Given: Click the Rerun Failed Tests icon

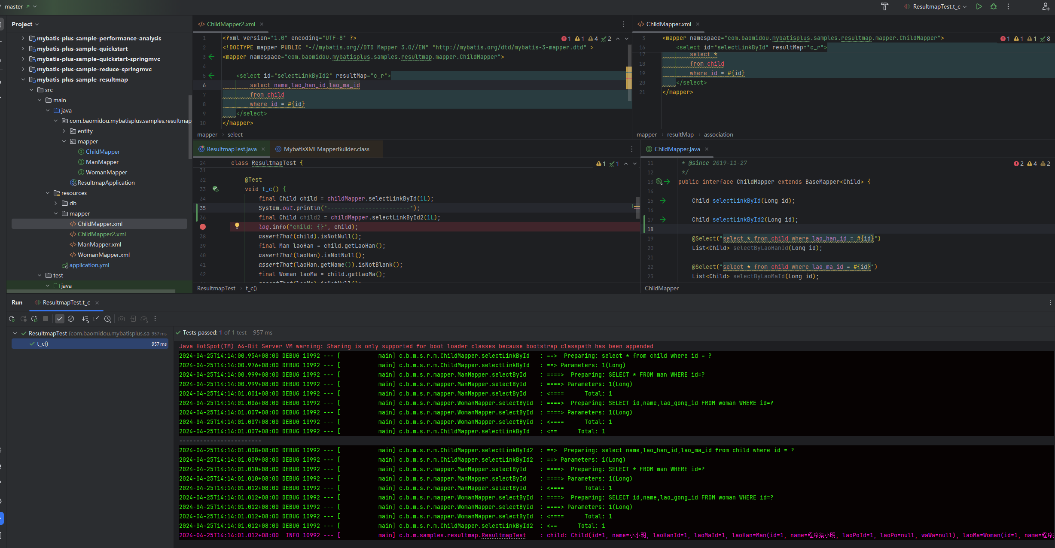Looking at the screenshot, I should (x=23, y=319).
